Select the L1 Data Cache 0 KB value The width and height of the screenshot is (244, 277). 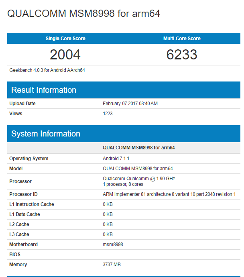pos(108,214)
